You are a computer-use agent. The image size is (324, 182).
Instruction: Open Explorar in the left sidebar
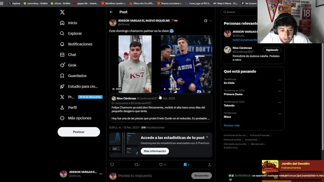[71, 33]
